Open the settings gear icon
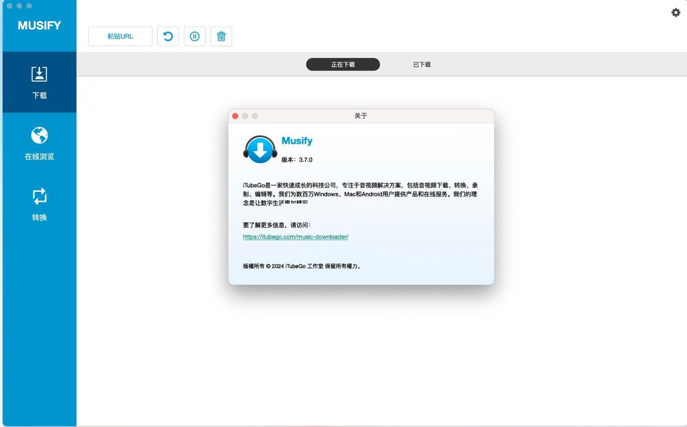Screen dimensions: 687x427 coord(676,12)
